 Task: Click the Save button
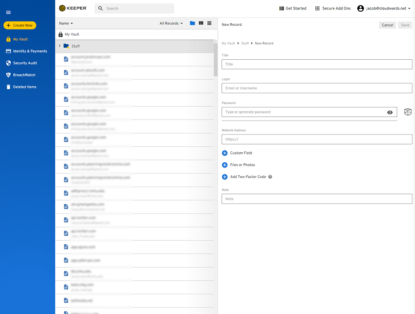(x=405, y=25)
